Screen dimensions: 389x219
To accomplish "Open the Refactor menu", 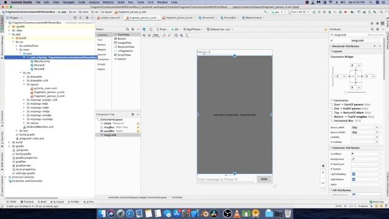I will (x=108, y=2).
